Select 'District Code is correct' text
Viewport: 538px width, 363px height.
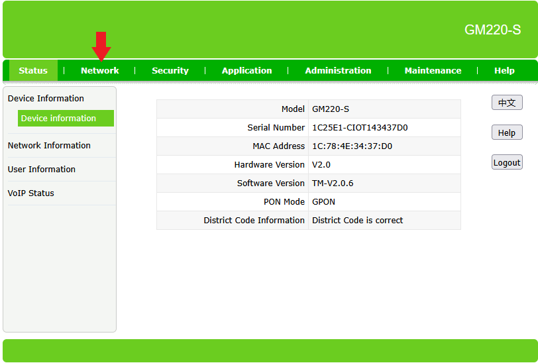pos(357,221)
